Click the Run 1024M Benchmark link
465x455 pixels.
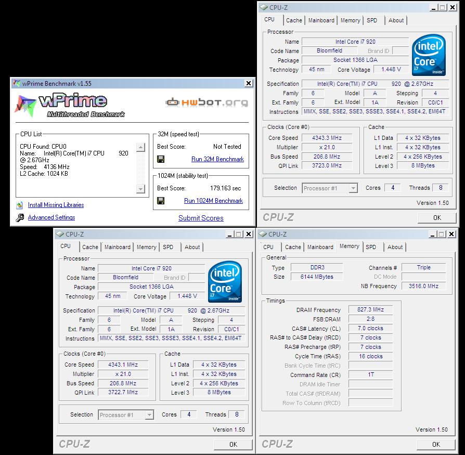(x=214, y=201)
